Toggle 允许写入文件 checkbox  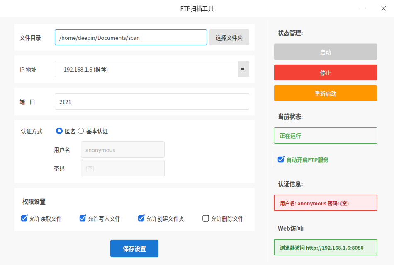(x=83, y=218)
